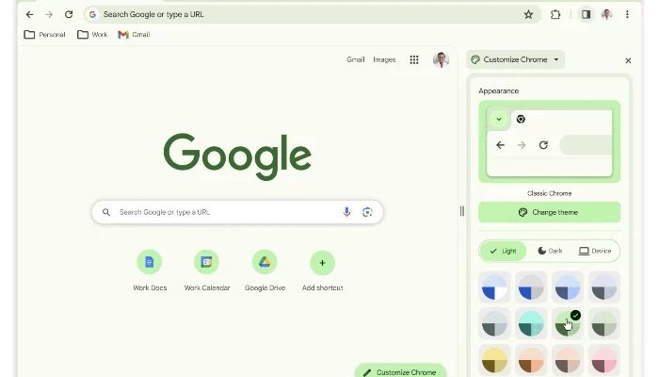Search by image with the Lens icon

click(367, 212)
